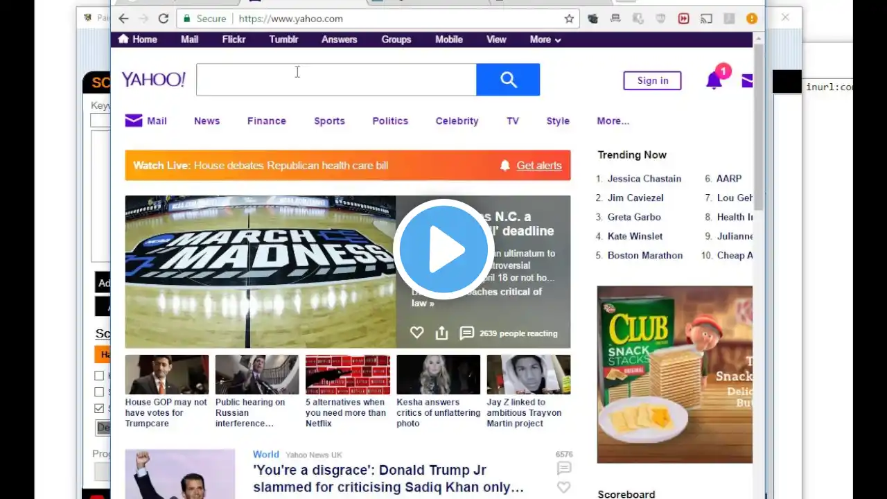Open Groups in the top bar
Viewport: 887px width, 499px height.
(396, 40)
